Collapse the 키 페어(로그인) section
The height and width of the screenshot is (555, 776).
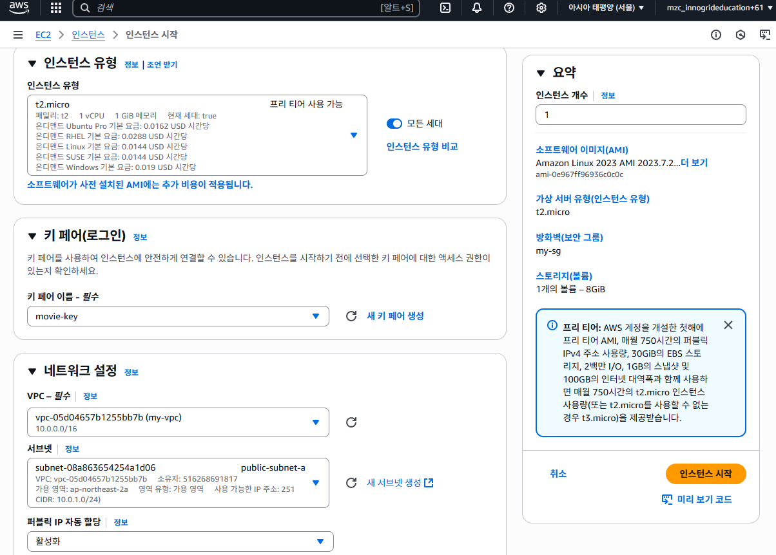(32, 236)
